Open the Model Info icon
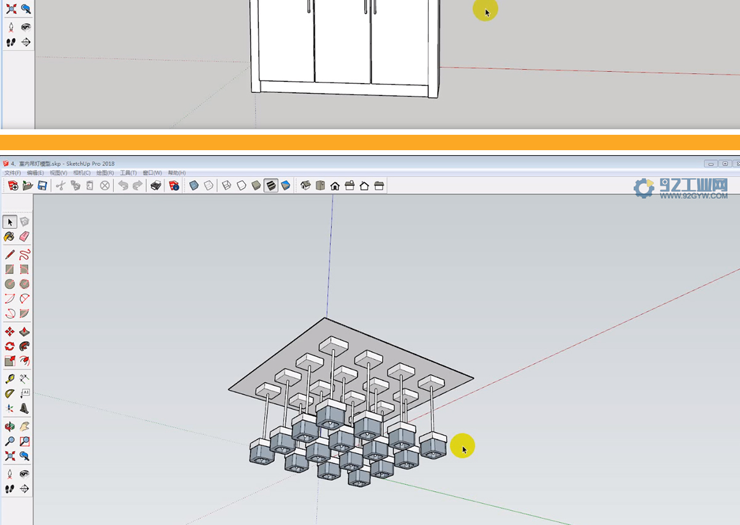Image resolution: width=740 pixels, height=525 pixels. [174, 185]
